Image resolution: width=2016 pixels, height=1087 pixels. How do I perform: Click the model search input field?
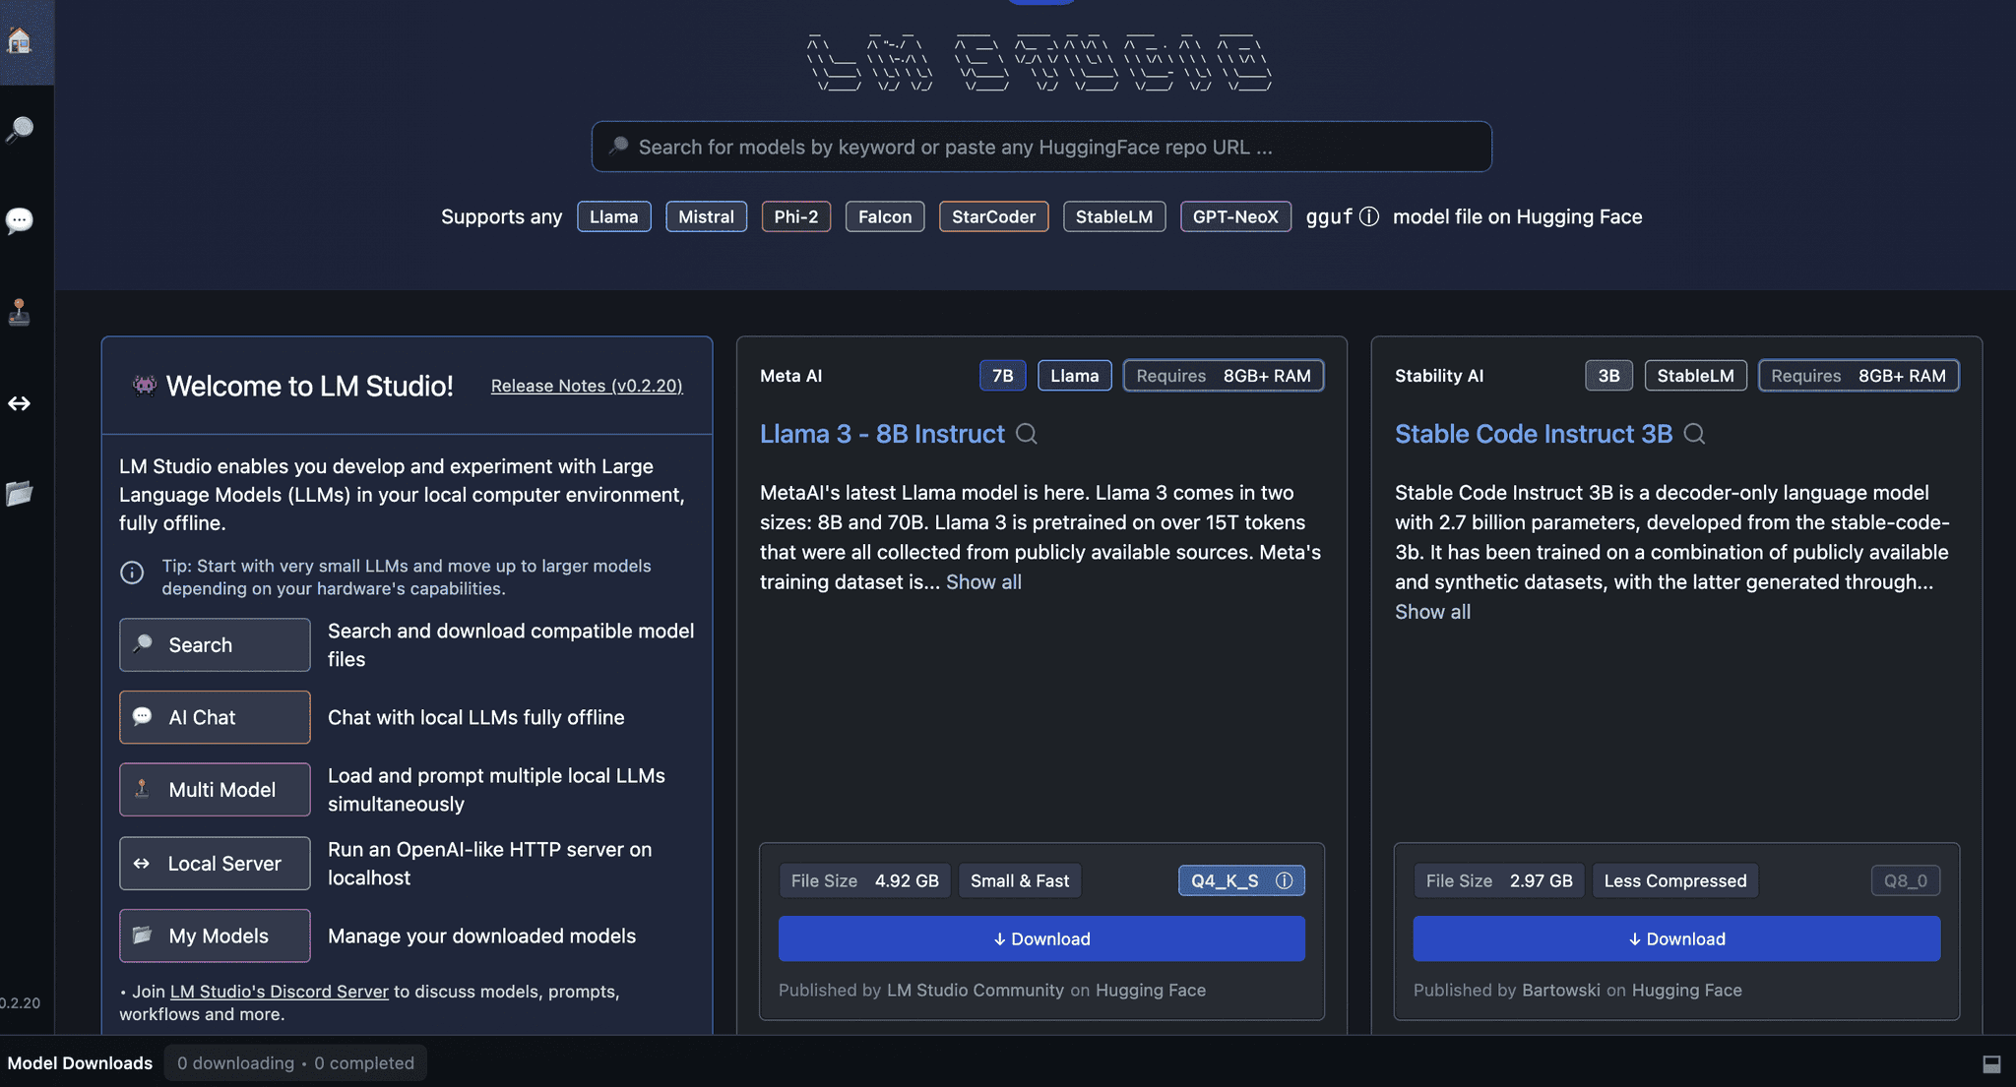pos(1041,147)
